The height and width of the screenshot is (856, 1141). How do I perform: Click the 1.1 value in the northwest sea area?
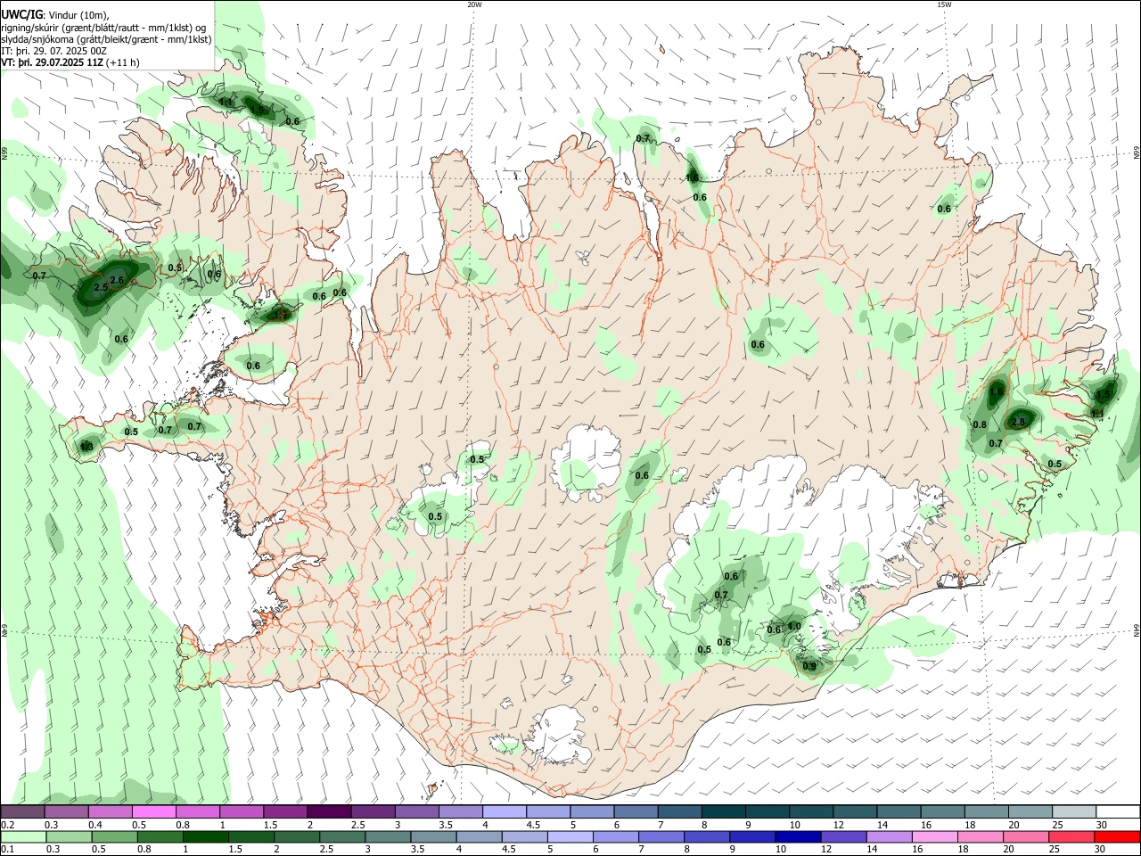[x=226, y=102]
